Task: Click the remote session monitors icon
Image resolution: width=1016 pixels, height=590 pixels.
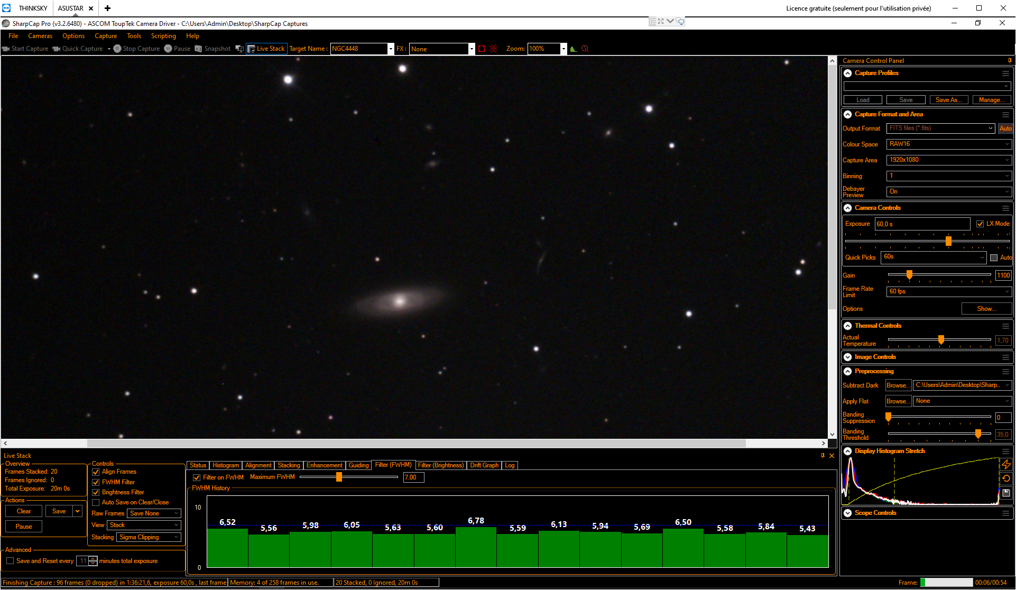Action: [680, 22]
